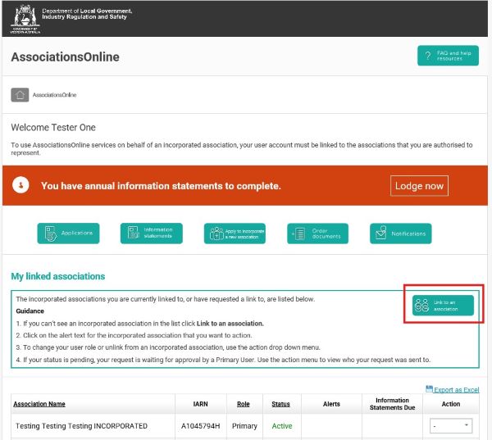This screenshot has height=440, width=492.
Task: Click the Applications document icon
Action: (x=51, y=234)
